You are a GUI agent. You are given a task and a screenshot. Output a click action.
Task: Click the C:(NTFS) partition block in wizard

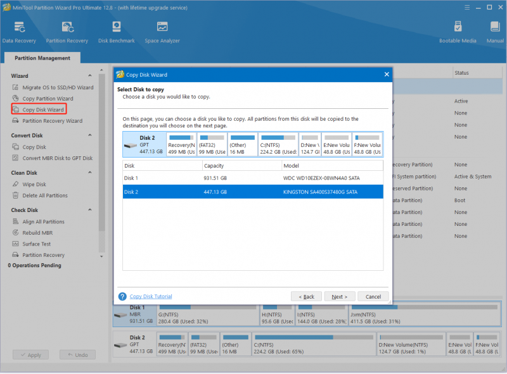tap(278, 144)
